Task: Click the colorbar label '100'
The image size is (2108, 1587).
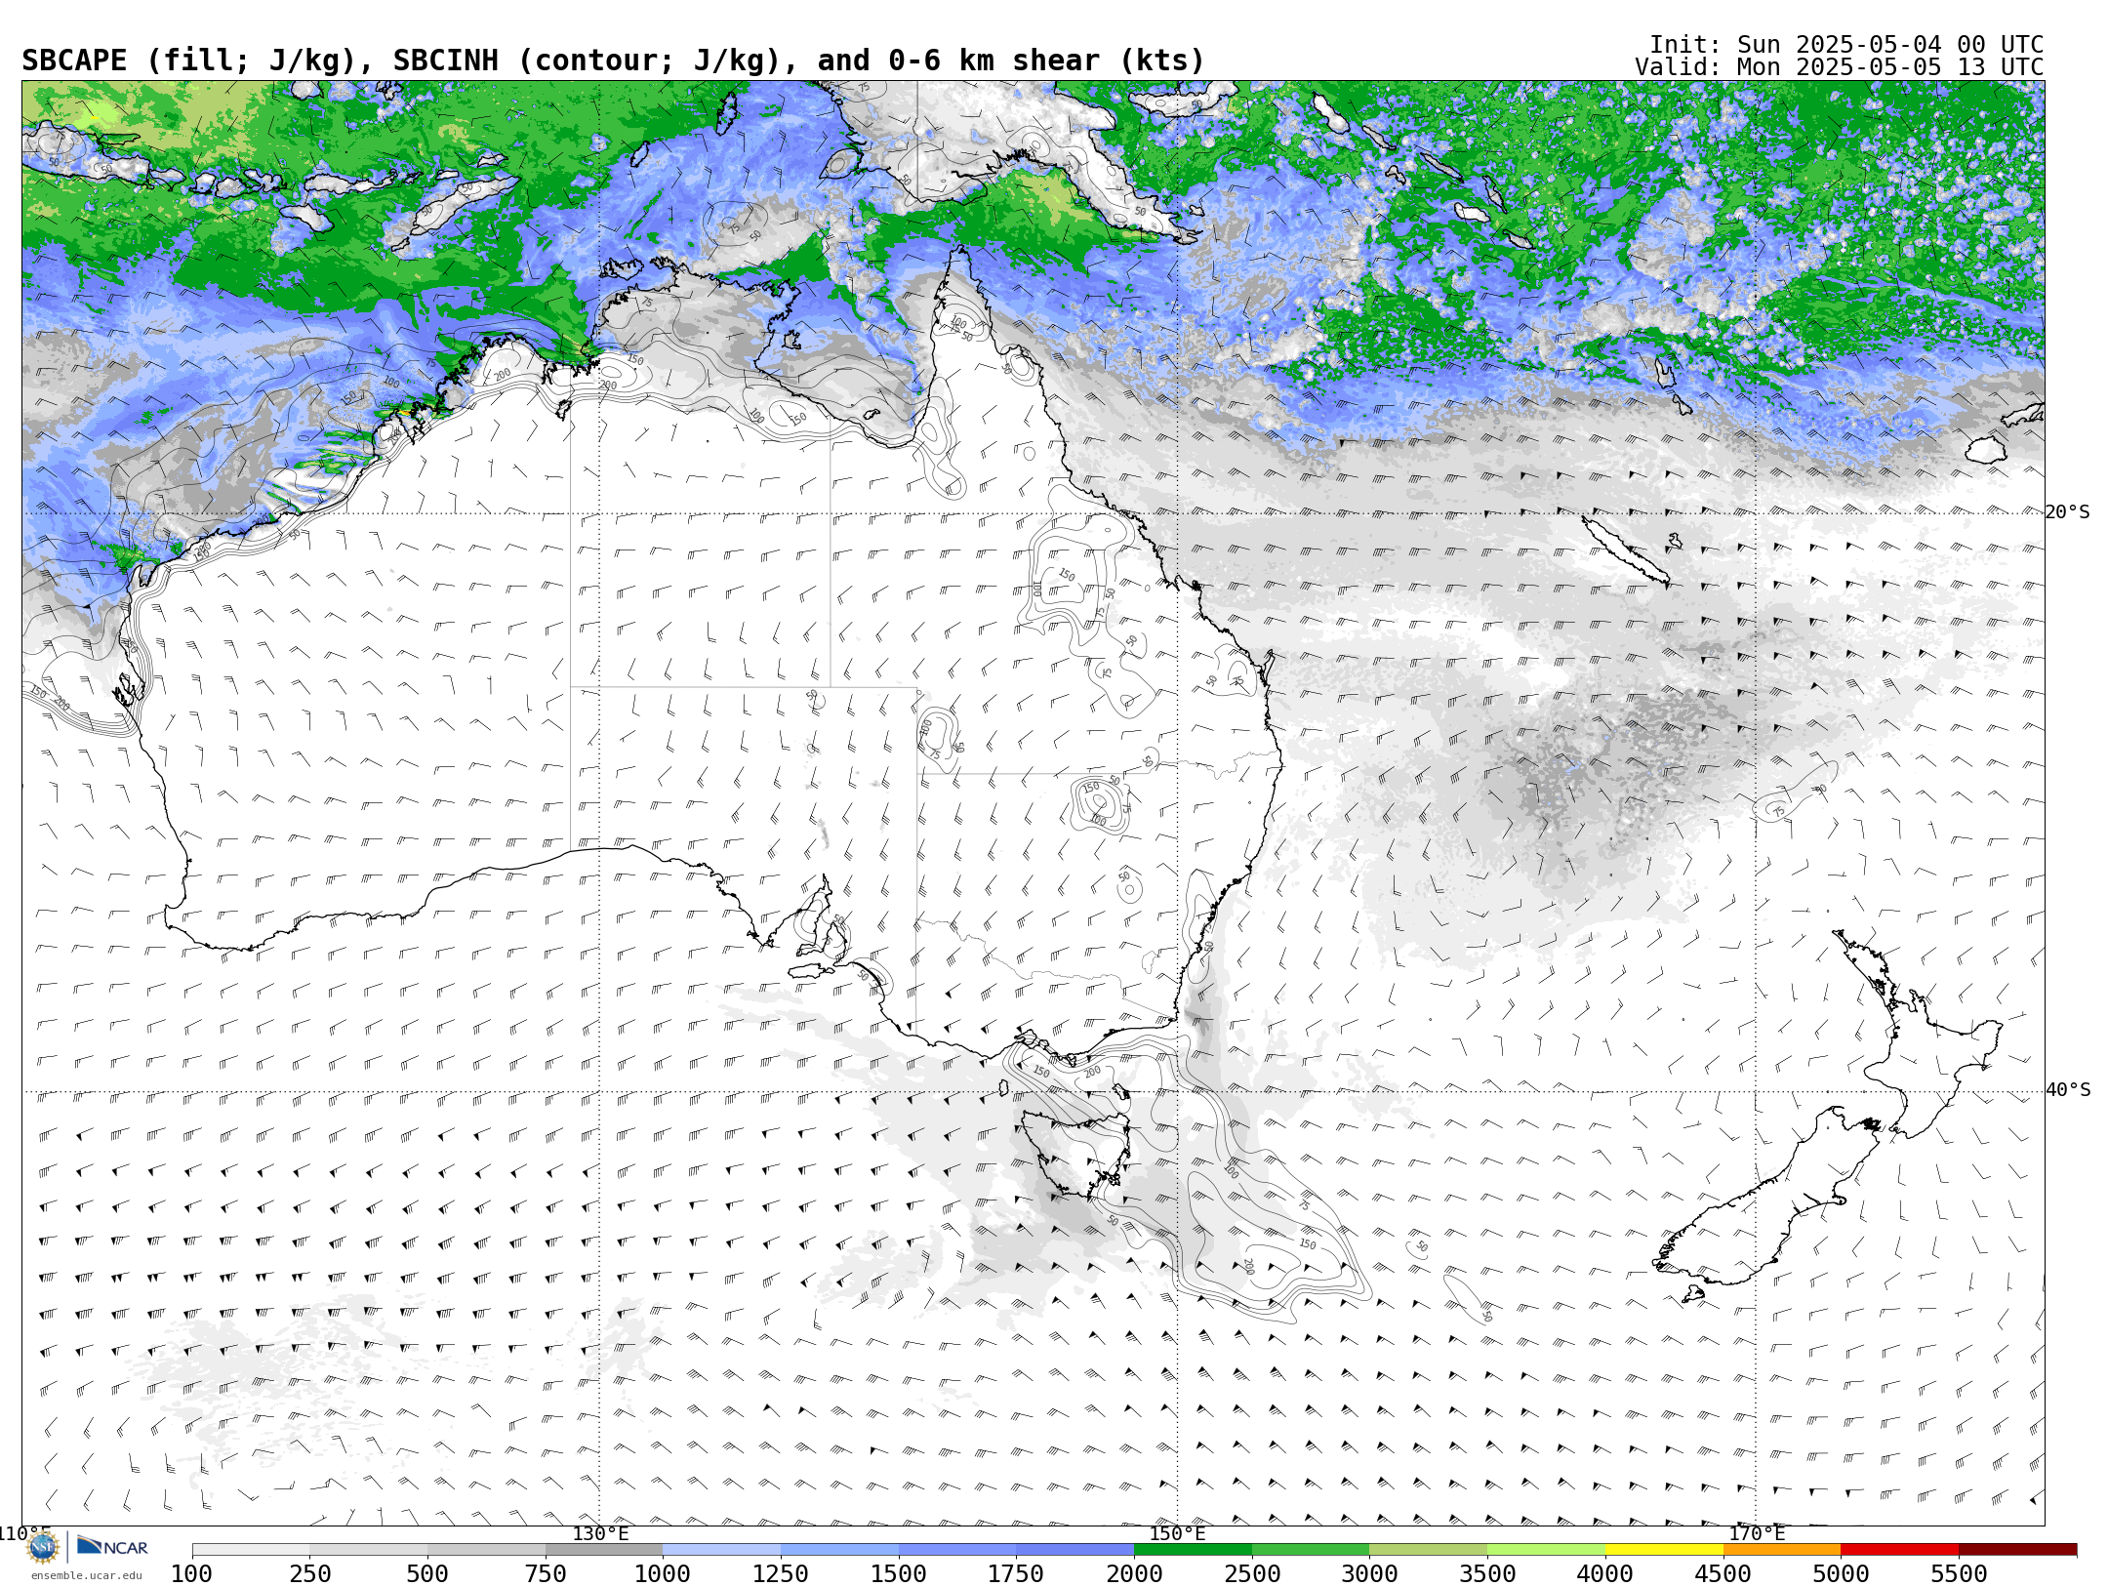Action: point(191,1574)
